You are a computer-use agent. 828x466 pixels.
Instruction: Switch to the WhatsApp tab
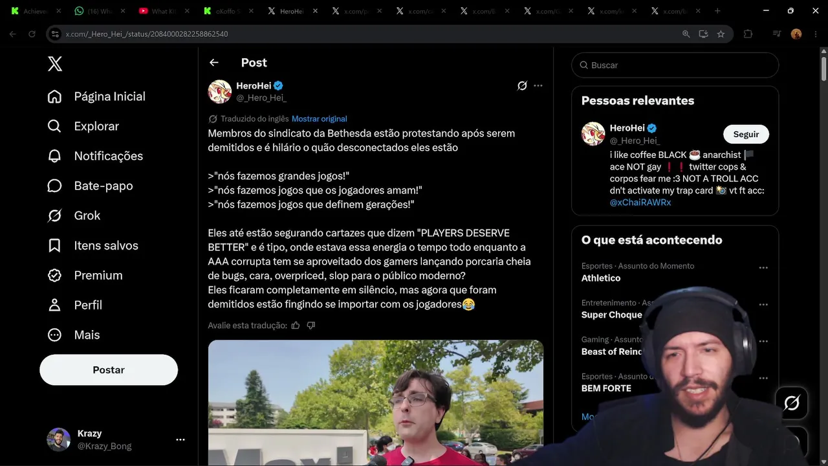(98, 11)
